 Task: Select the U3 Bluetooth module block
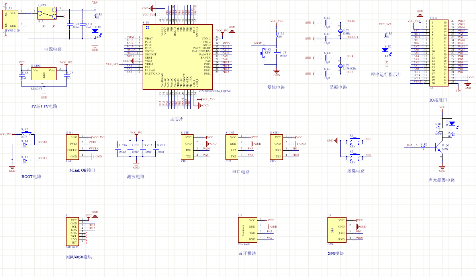point(248,230)
